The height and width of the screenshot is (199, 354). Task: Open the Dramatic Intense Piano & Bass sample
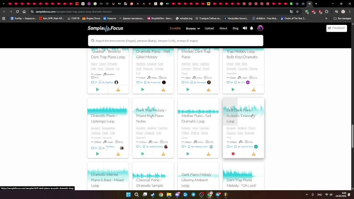[107, 180]
